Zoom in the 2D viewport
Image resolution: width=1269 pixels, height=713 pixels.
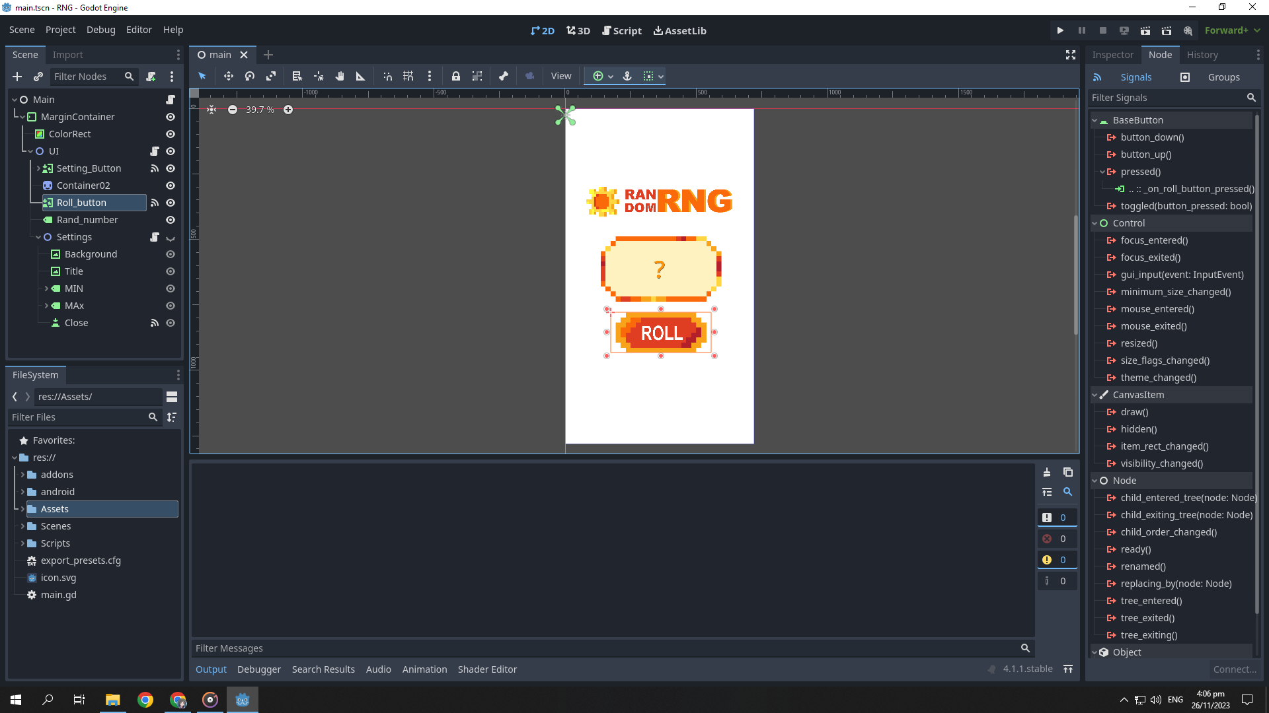point(288,110)
